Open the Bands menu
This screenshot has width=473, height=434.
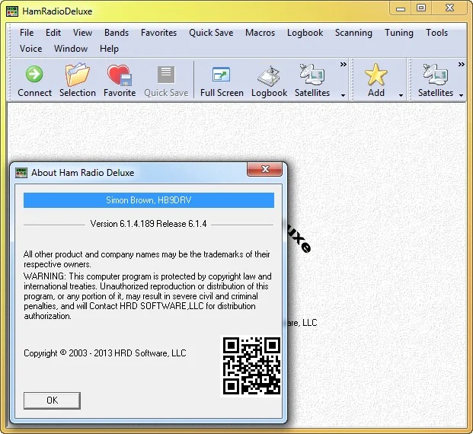click(117, 33)
